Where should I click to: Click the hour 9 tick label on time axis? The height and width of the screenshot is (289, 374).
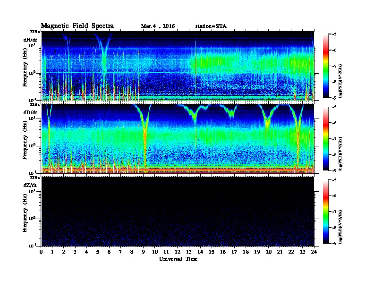coord(144,252)
